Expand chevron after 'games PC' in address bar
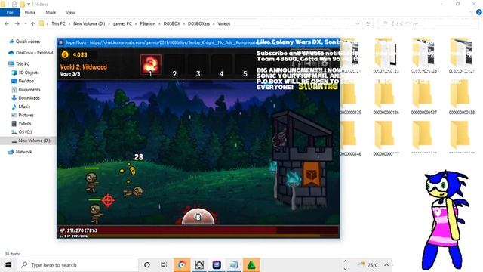 tap(136, 23)
